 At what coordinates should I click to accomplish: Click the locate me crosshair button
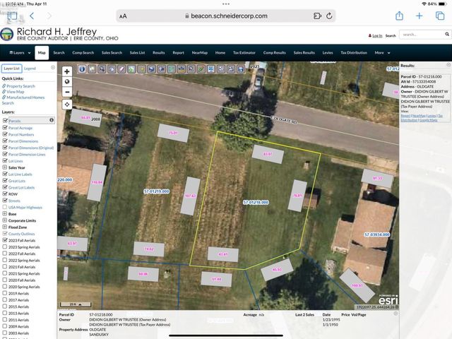pos(67,104)
